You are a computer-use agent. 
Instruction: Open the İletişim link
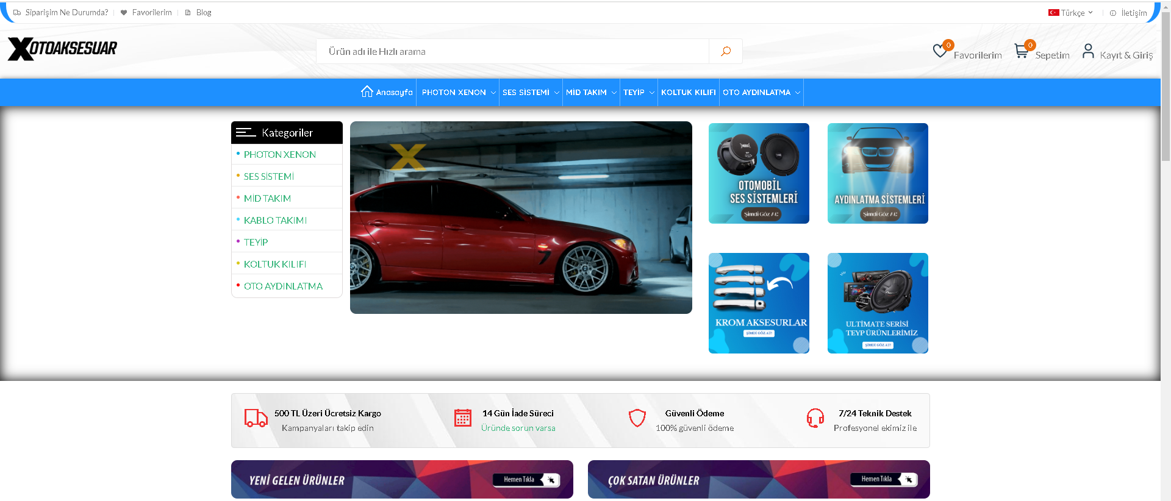[1134, 13]
